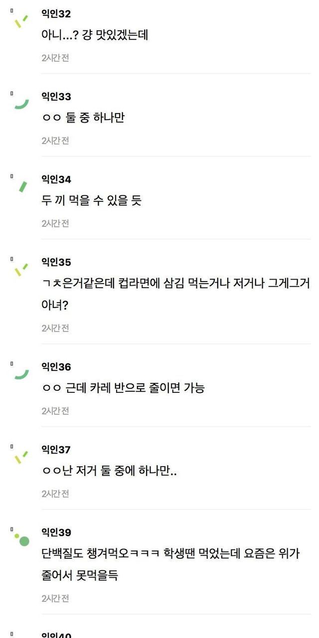Select the username 익인34

(x=56, y=179)
